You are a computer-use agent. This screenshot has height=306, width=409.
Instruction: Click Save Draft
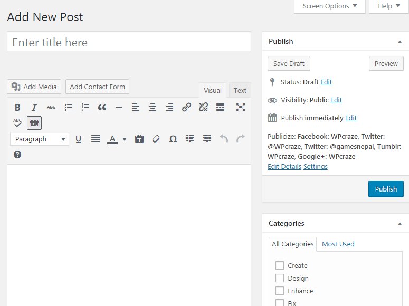click(289, 63)
